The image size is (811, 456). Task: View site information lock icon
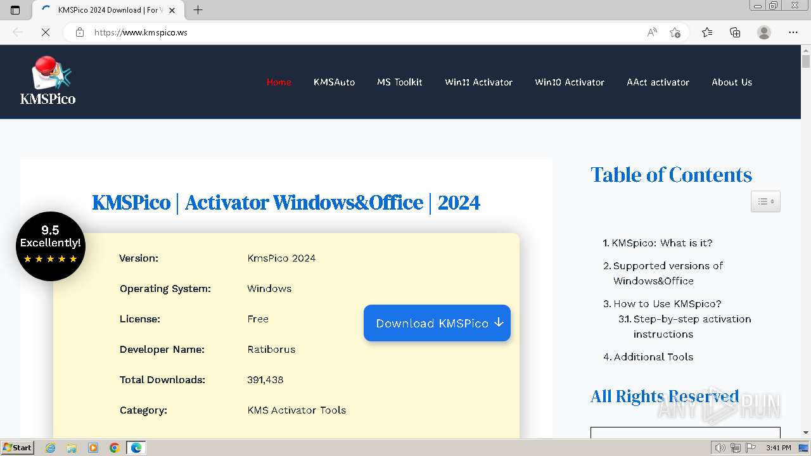[x=80, y=32]
